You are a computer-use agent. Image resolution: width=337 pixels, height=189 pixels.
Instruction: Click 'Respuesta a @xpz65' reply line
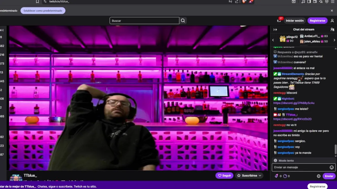tap(296, 52)
